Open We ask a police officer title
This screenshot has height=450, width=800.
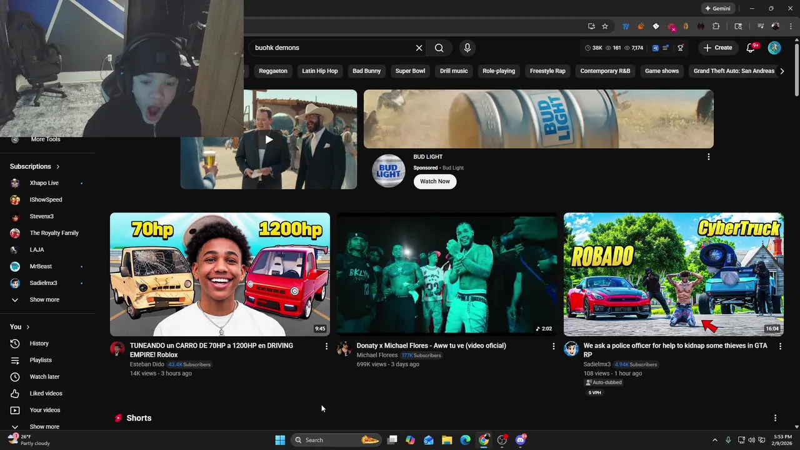coord(675,350)
